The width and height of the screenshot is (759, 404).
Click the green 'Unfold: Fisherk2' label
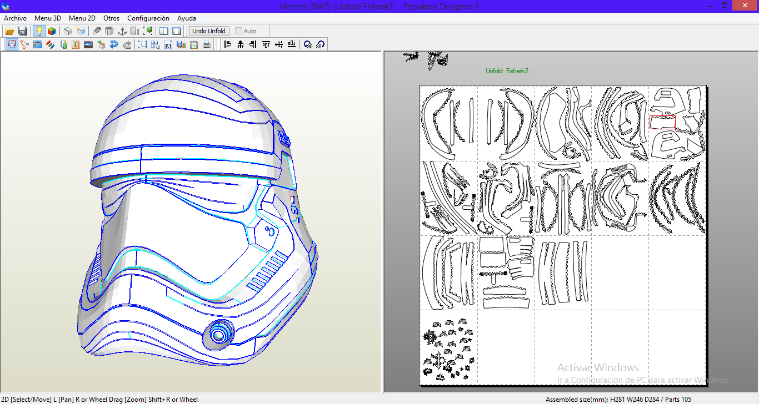pos(507,71)
